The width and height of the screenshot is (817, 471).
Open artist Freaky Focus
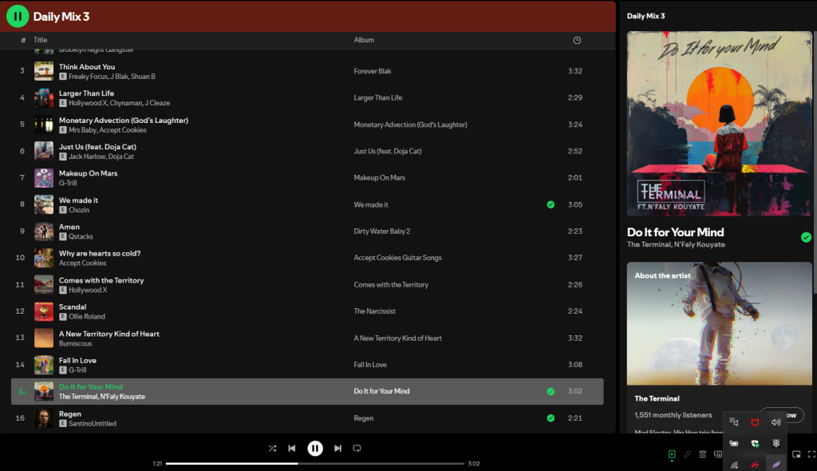[88, 77]
